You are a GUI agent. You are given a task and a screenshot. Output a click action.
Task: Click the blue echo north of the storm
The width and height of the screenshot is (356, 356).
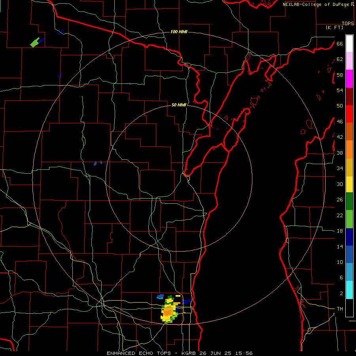[x=160, y=296]
